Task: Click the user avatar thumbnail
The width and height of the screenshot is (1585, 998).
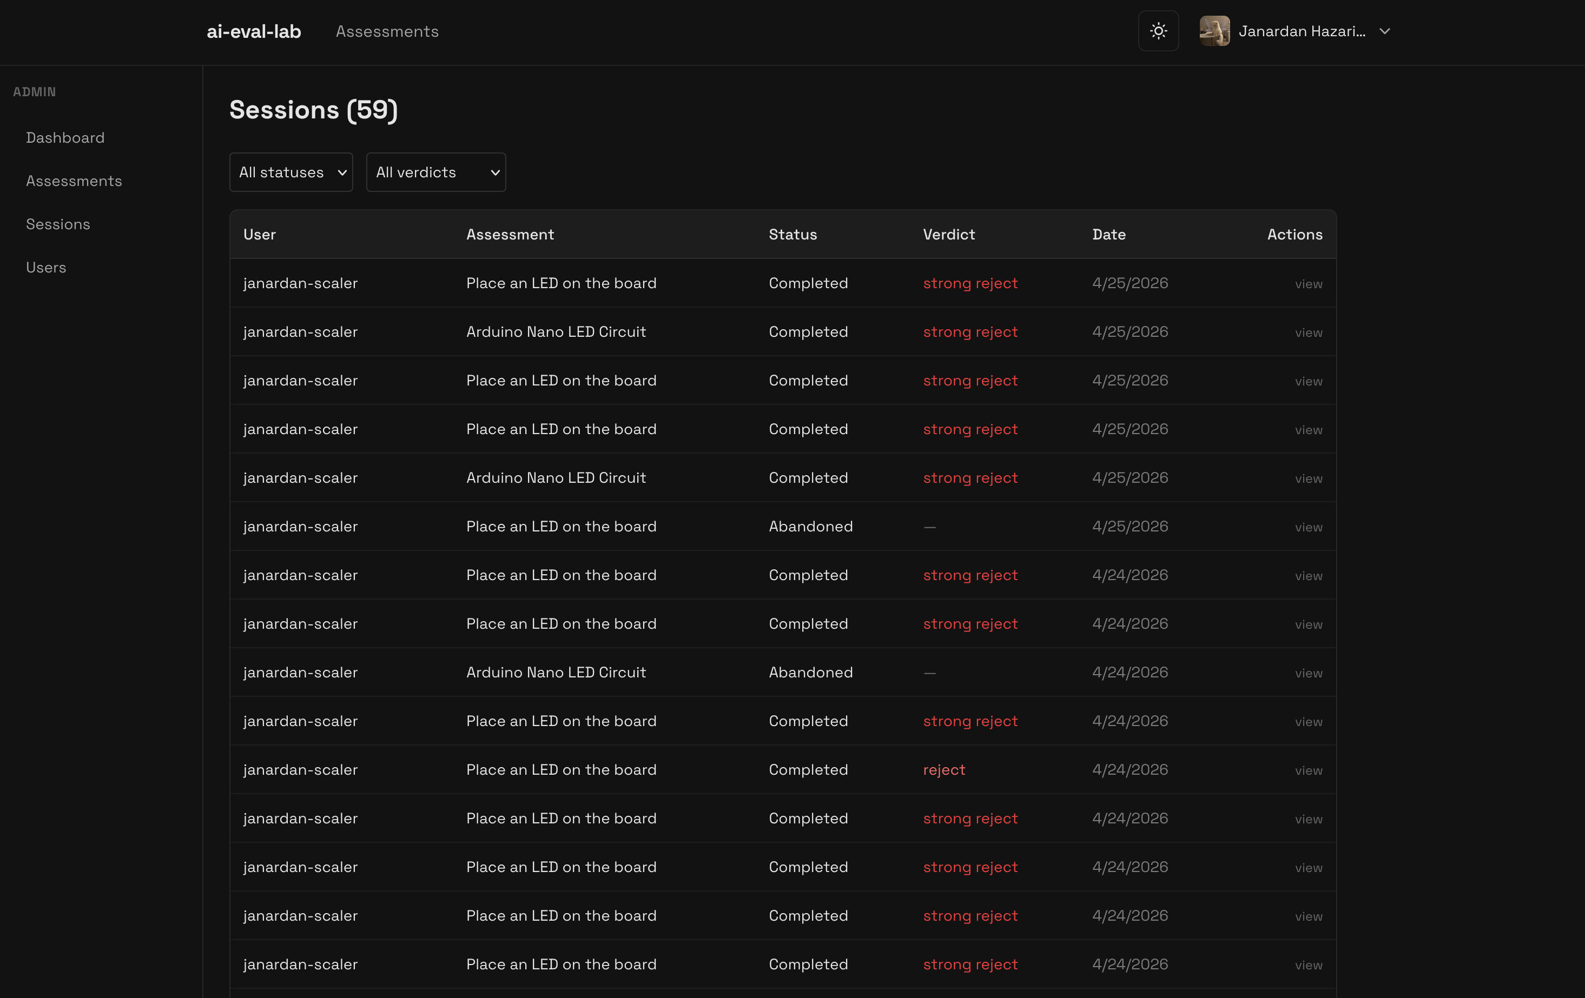Action: [x=1214, y=31]
